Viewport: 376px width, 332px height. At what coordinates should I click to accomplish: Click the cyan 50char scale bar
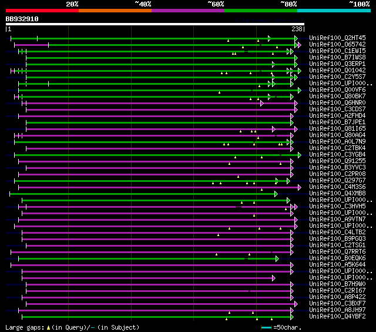pos(266,327)
